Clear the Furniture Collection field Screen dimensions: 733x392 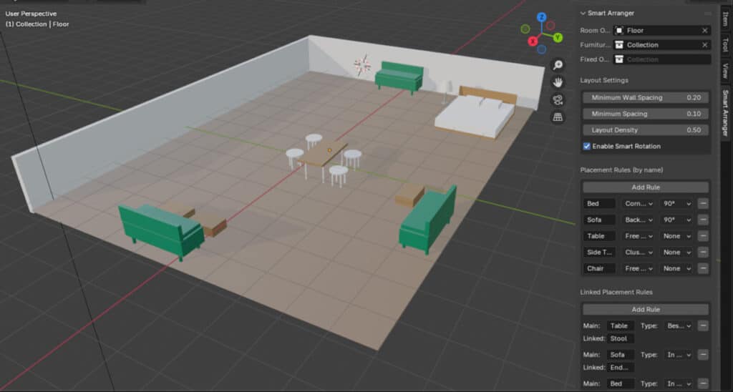point(704,45)
